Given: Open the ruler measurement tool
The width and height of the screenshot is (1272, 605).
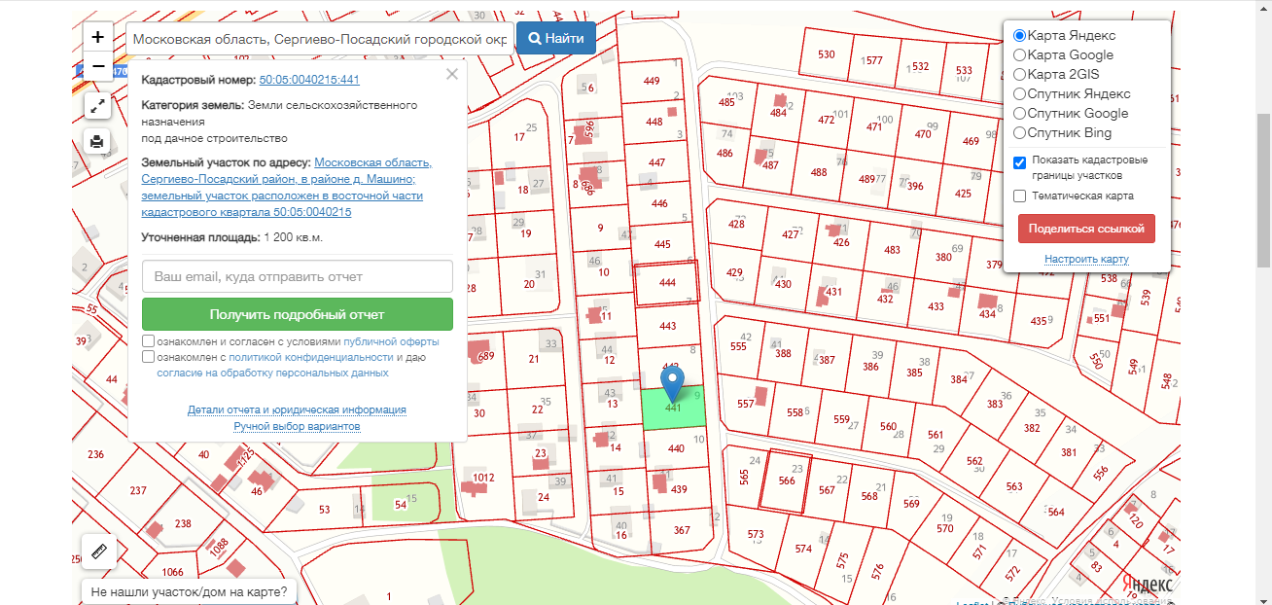Looking at the screenshot, I should point(98,552).
